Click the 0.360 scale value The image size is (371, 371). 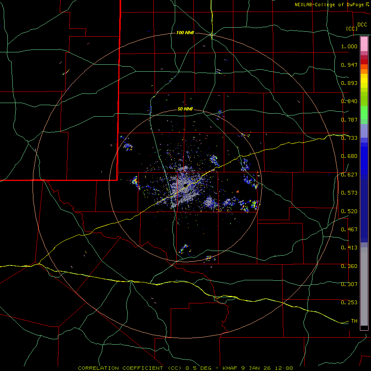pos(349,266)
